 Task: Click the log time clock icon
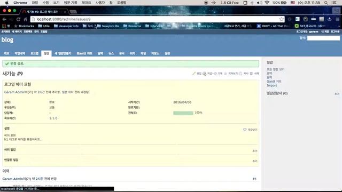coord(204,74)
